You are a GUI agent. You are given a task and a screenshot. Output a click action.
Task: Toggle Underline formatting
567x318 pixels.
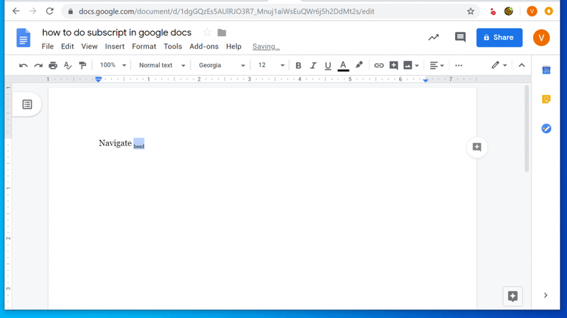pos(327,65)
